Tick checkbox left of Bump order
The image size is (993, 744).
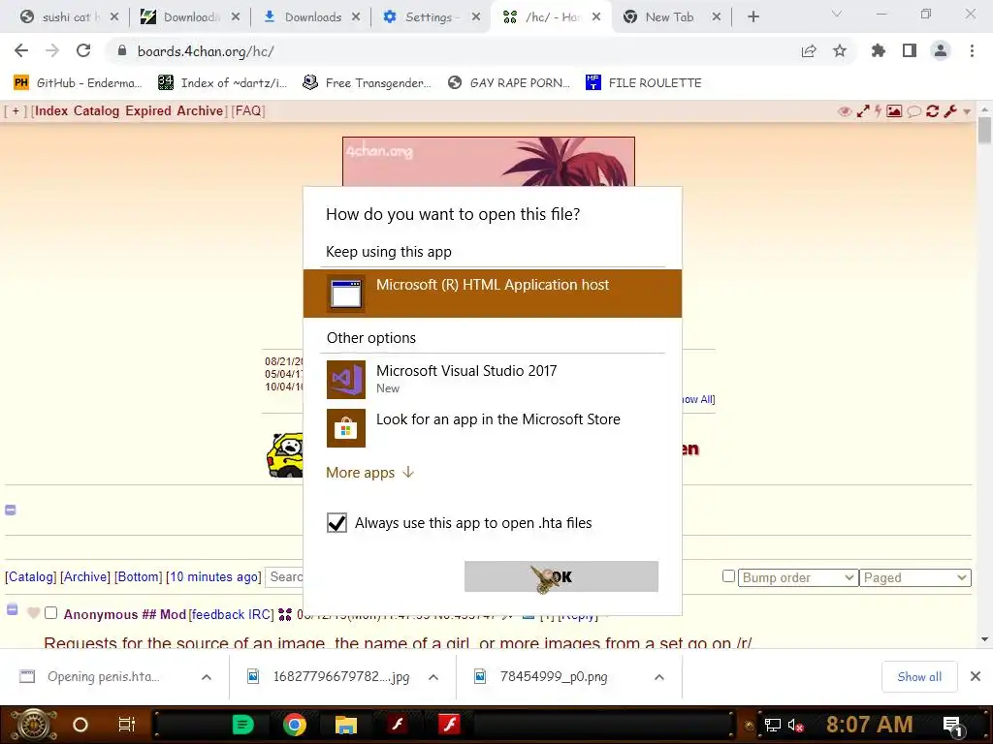pyautogui.click(x=729, y=576)
